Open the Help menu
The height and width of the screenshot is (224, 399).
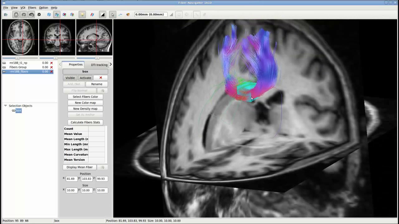[54, 7]
